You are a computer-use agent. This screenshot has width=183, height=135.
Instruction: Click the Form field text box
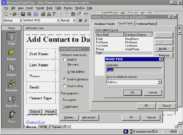point(134,70)
